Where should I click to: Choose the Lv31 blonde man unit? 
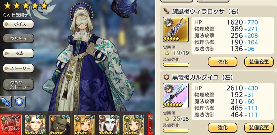tap(35, 125)
